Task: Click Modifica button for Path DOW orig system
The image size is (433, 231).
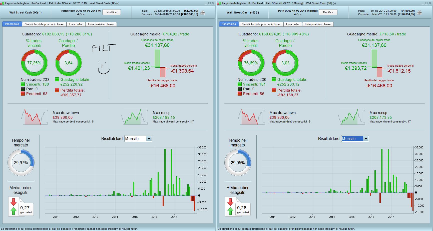Action: (328, 12)
